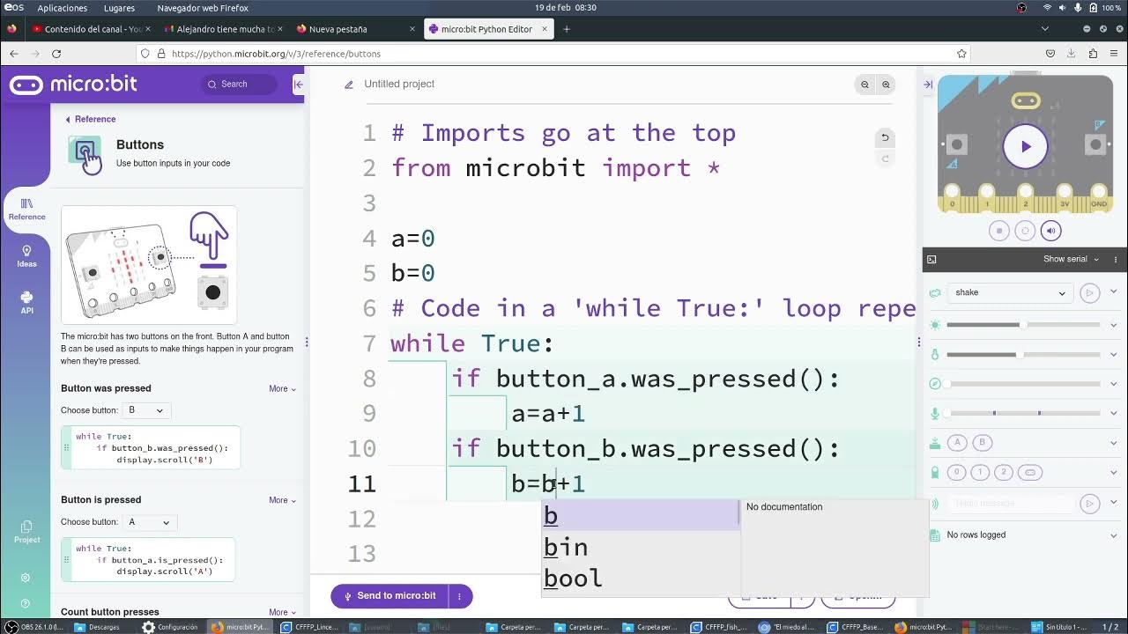Screen dimensions: 1128x634
Task: Restart the simulator
Action: [1025, 231]
